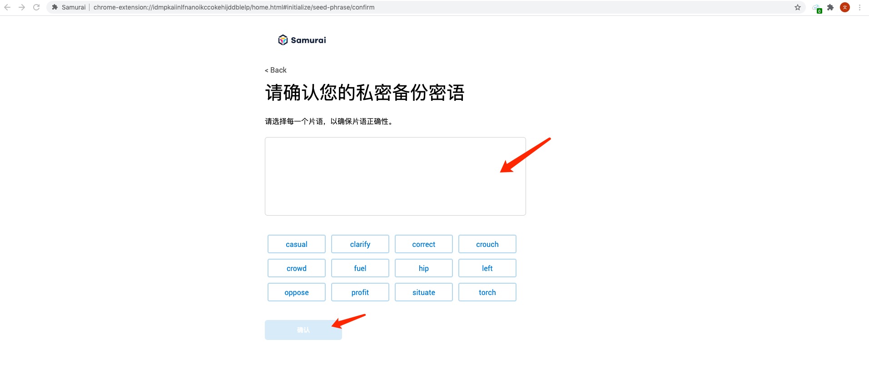Select the word clarify
869x379 pixels.
[x=360, y=244]
